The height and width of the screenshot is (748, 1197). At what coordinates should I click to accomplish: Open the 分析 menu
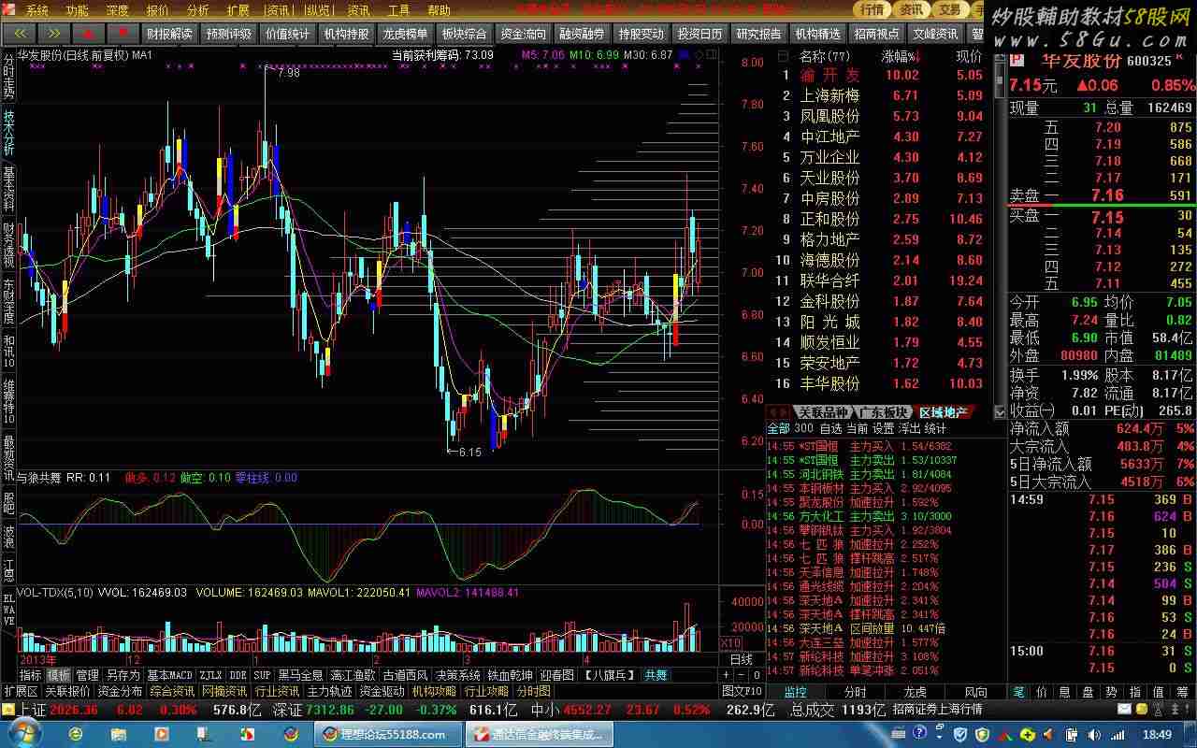pos(198,10)
